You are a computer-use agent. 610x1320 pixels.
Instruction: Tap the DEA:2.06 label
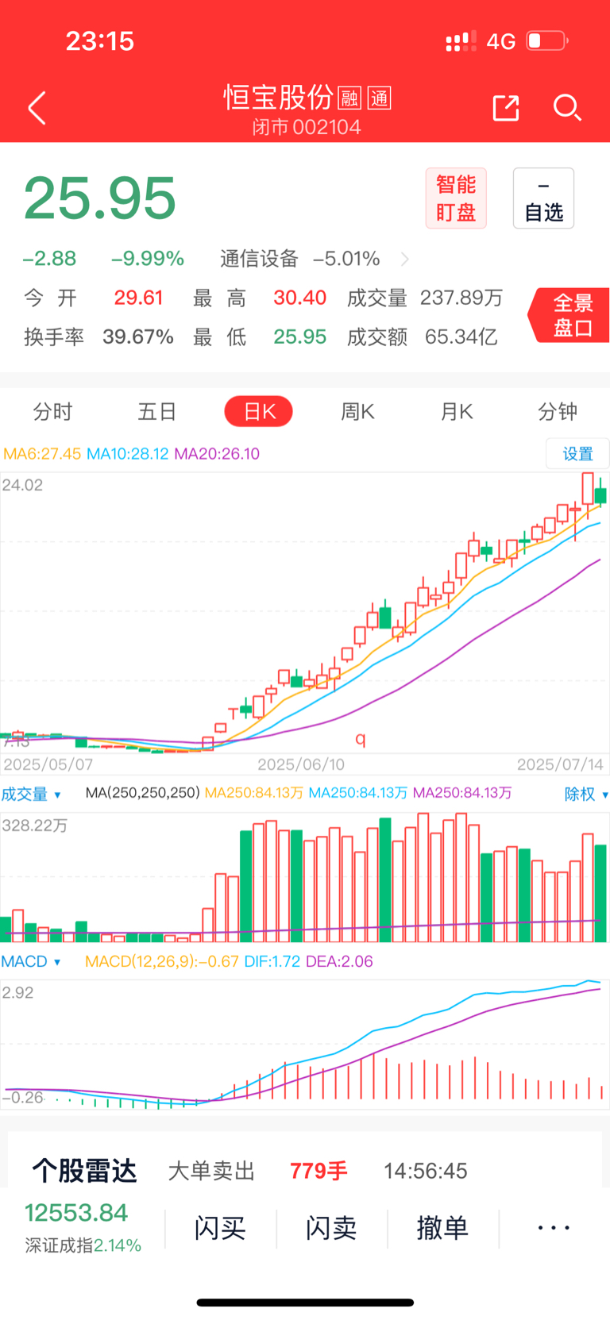pos(339,961)
